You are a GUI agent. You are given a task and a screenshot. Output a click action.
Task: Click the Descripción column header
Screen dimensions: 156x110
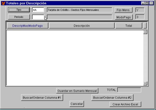tap(82, 26)
